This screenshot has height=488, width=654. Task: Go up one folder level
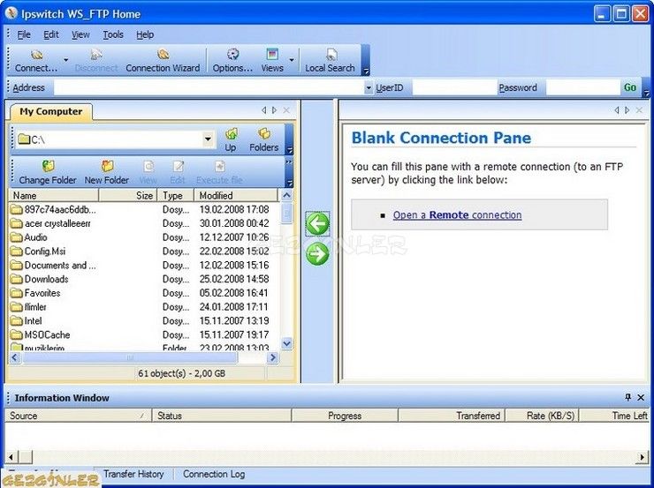tap(231, 140)
